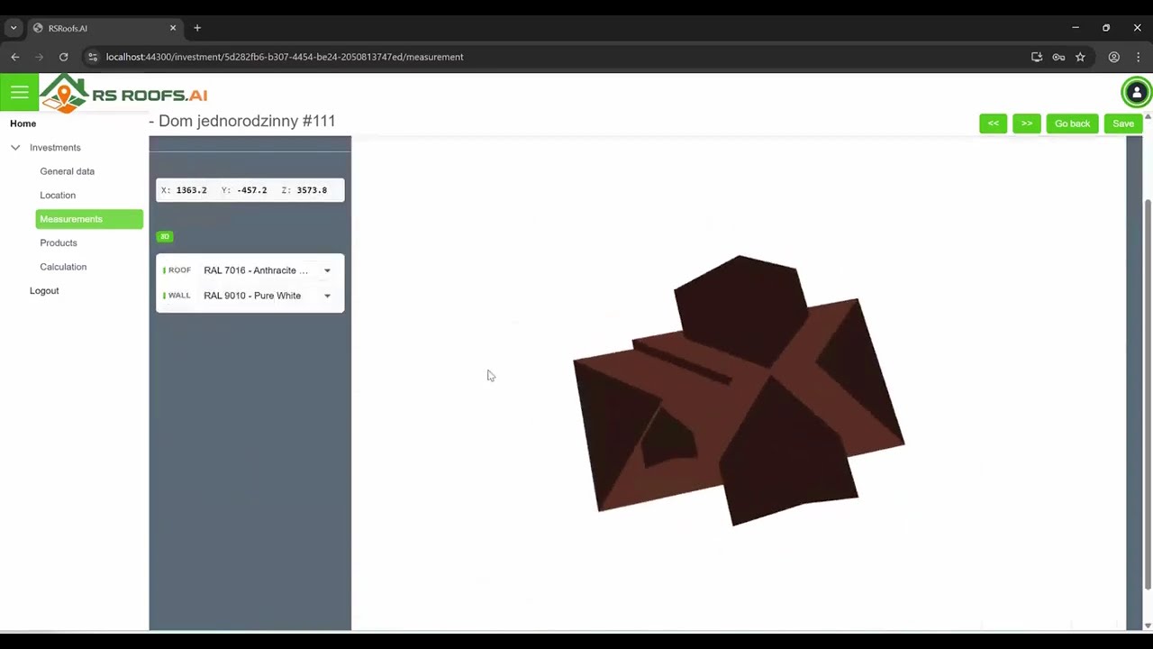1153x649 pixels.
Task: Select the Measurements menu item
Action: point(89,219)
